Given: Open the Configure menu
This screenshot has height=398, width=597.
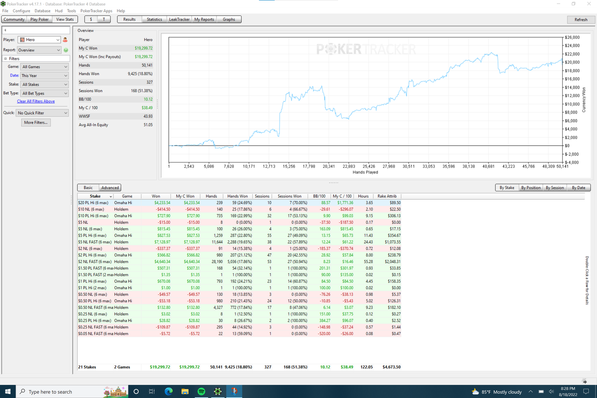Looking at the screenshot, I should [x=21, y=10].
